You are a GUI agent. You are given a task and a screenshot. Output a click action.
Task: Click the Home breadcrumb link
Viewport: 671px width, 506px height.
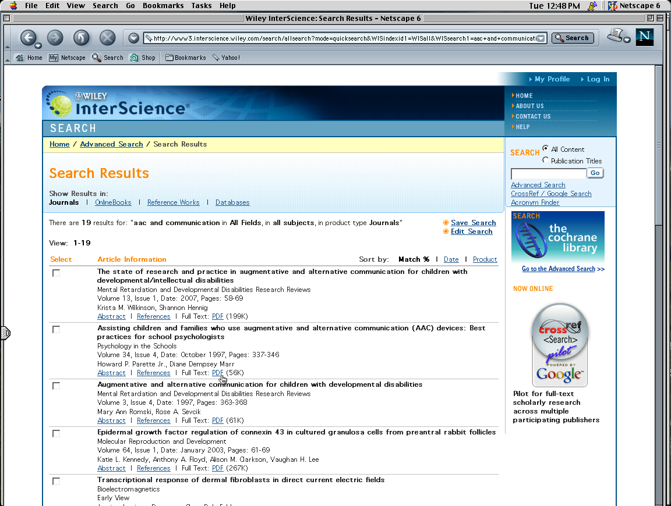[x=59, y=144]
